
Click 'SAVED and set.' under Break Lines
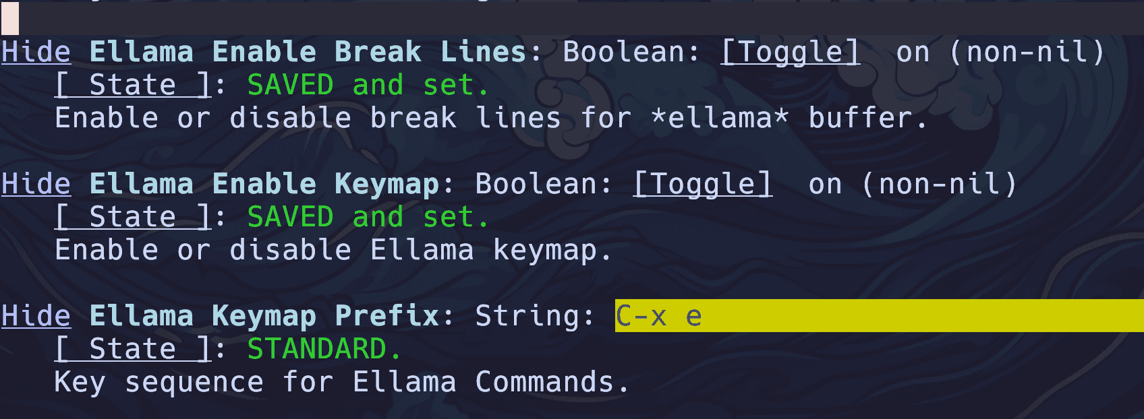pyautogui.click(x=368, y=85)
